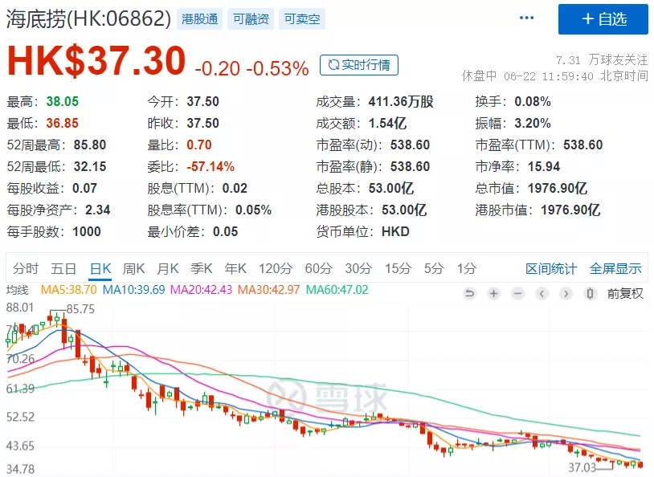Click the 换手 value 0.08%
This screenshot has height=477, width=654.
pos(533,101)
